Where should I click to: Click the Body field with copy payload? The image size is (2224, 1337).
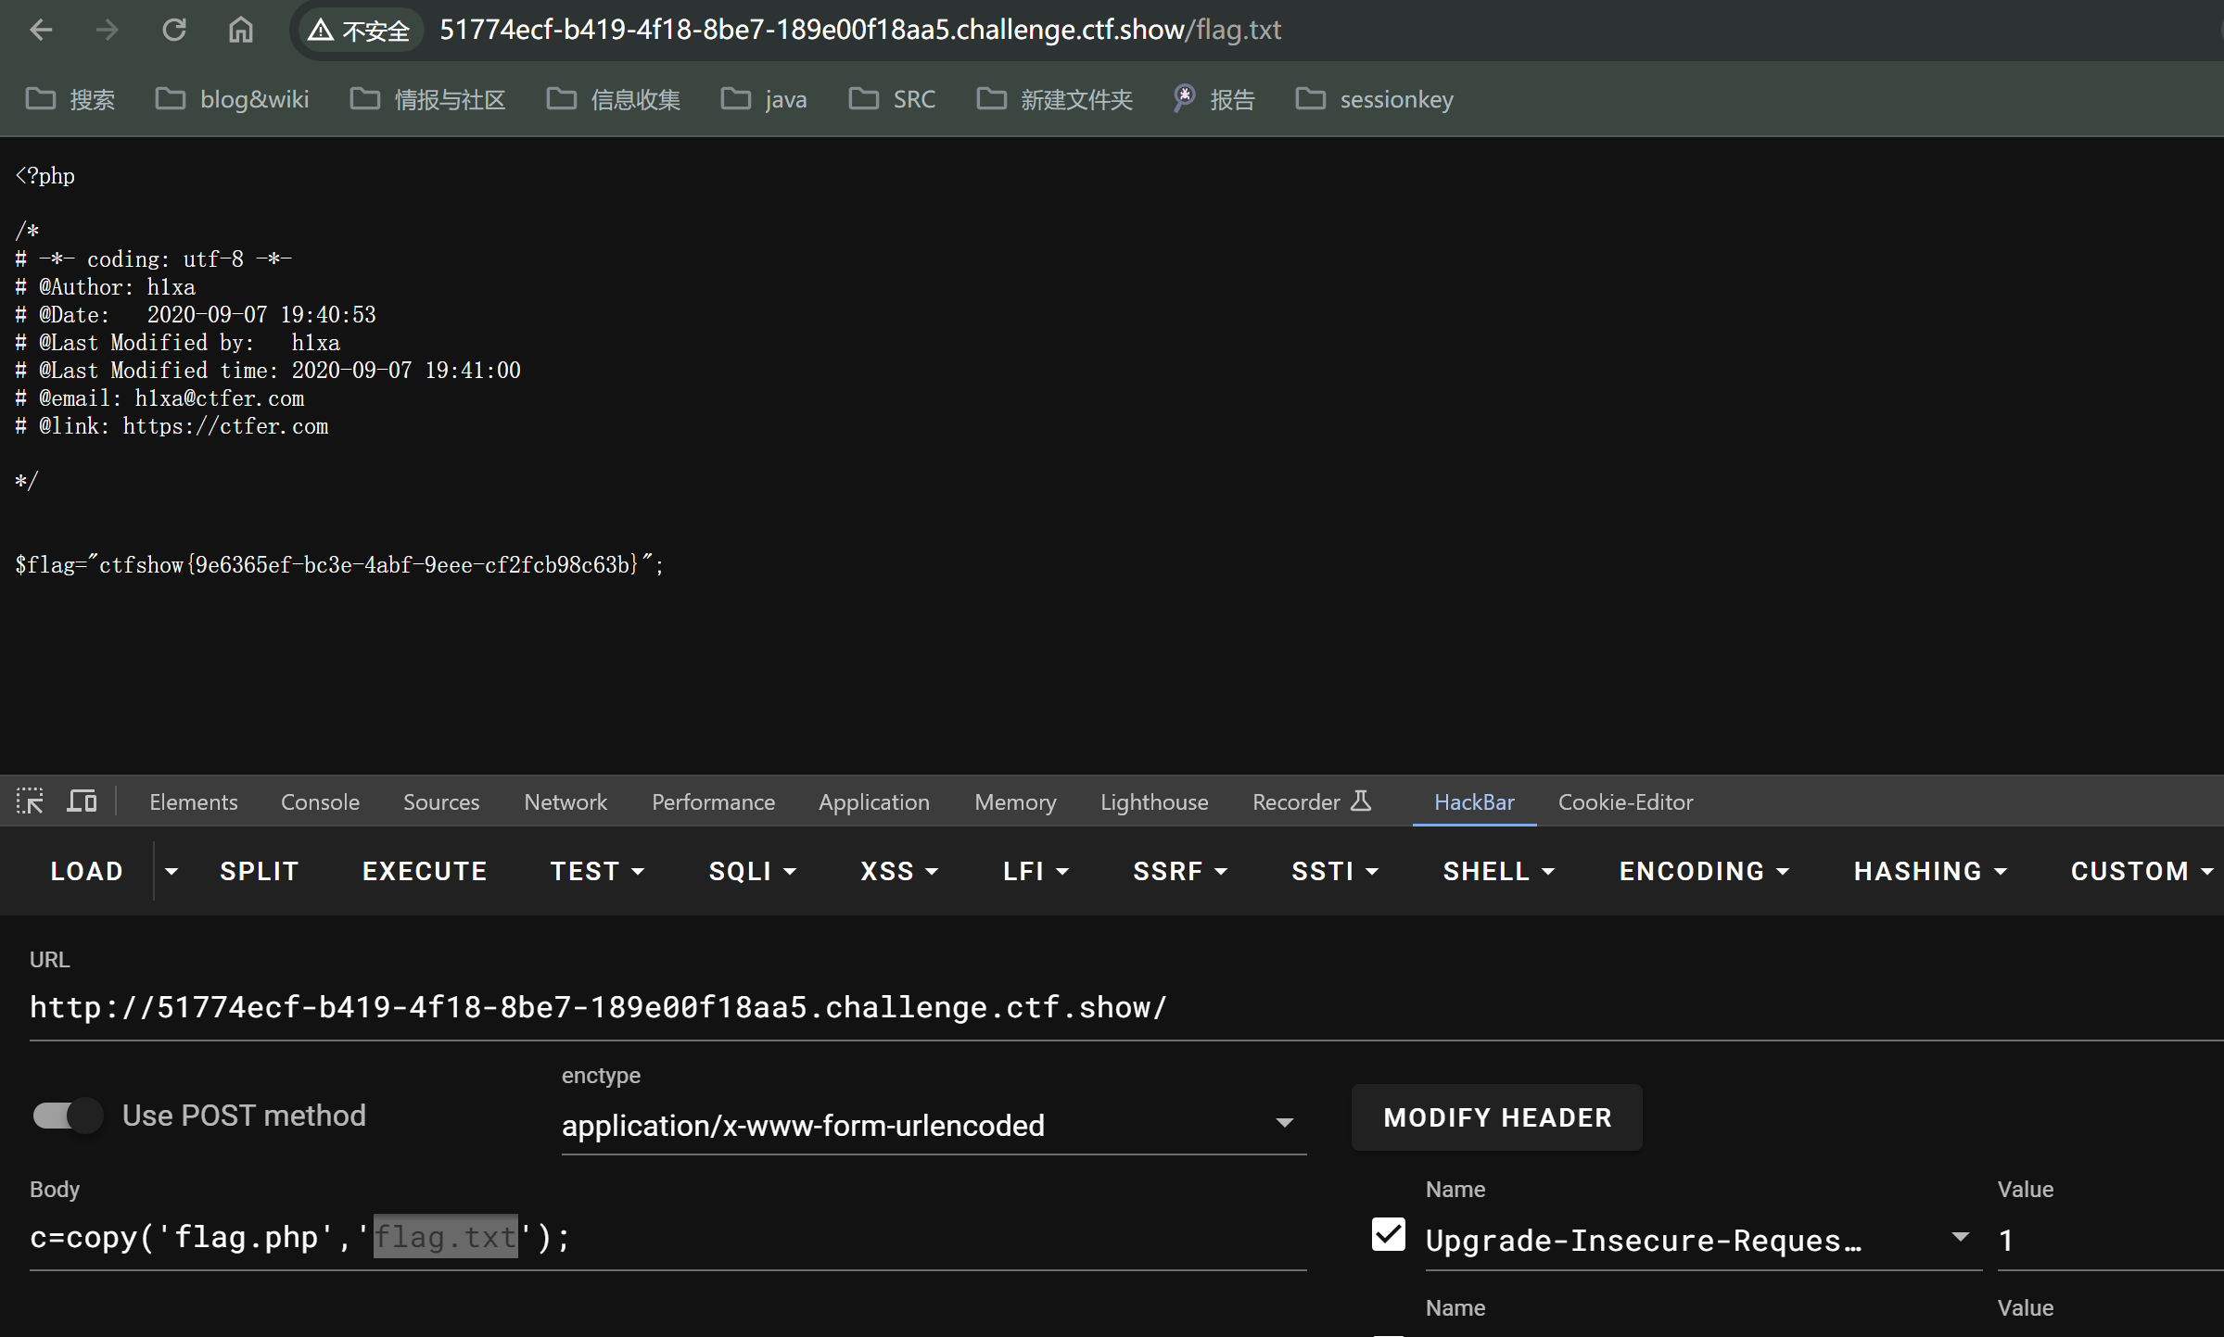(x=667, y=1238)
